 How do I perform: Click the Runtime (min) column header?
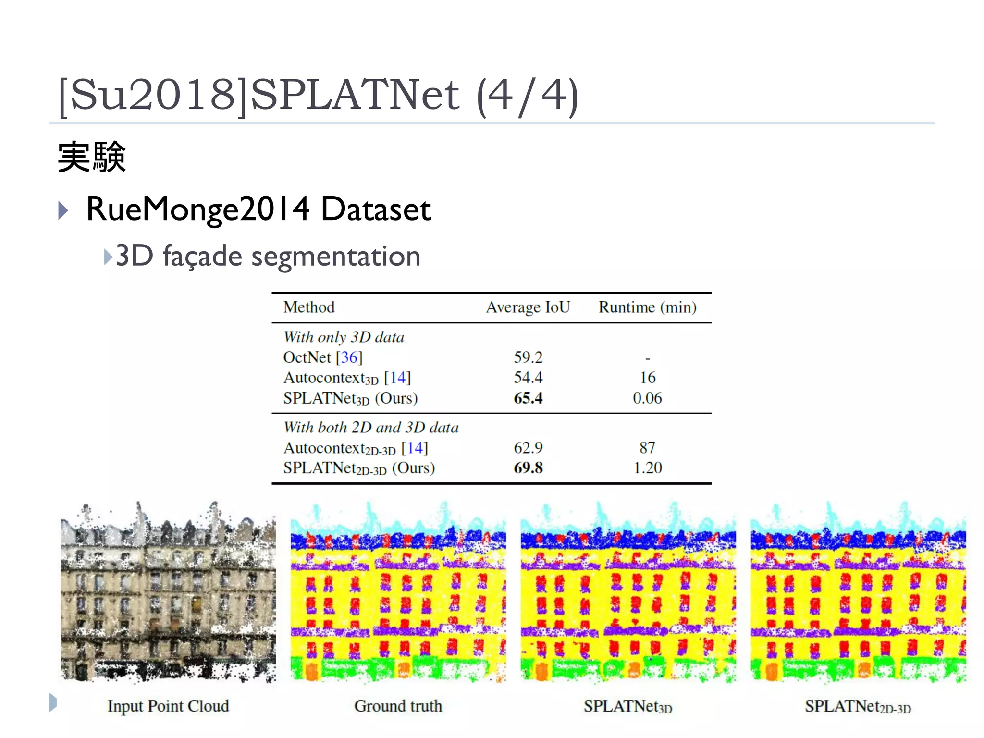pyautogui.click(x=647, y=307)
